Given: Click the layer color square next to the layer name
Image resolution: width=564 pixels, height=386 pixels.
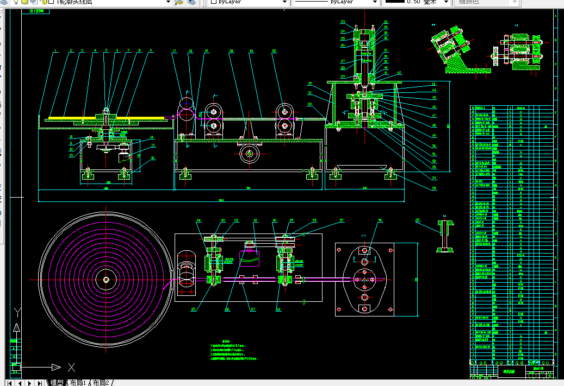Looking at the screenshot, I should click(x=51, y=2).
